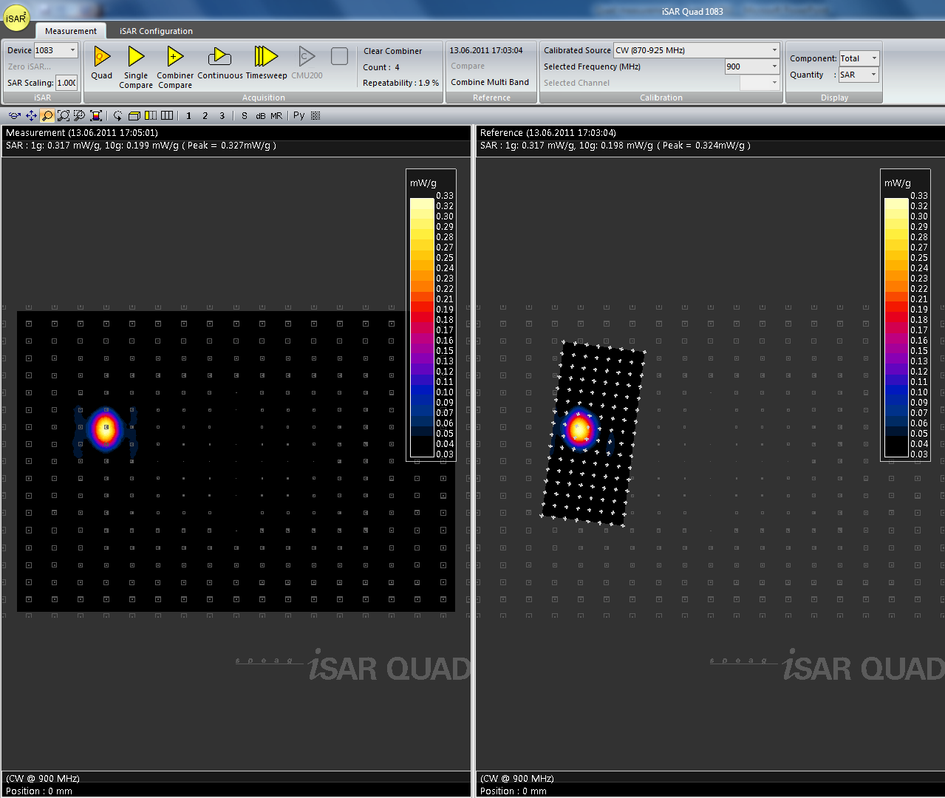Open the iSAR application logo menu
The image size is (945, 798).
coord(16,18)
